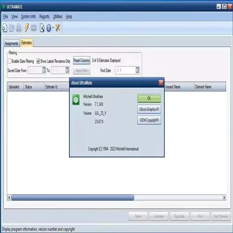Open the Find Date calendar picker
Viewport: 233px width, 233px height.
[x=137, y=70]
